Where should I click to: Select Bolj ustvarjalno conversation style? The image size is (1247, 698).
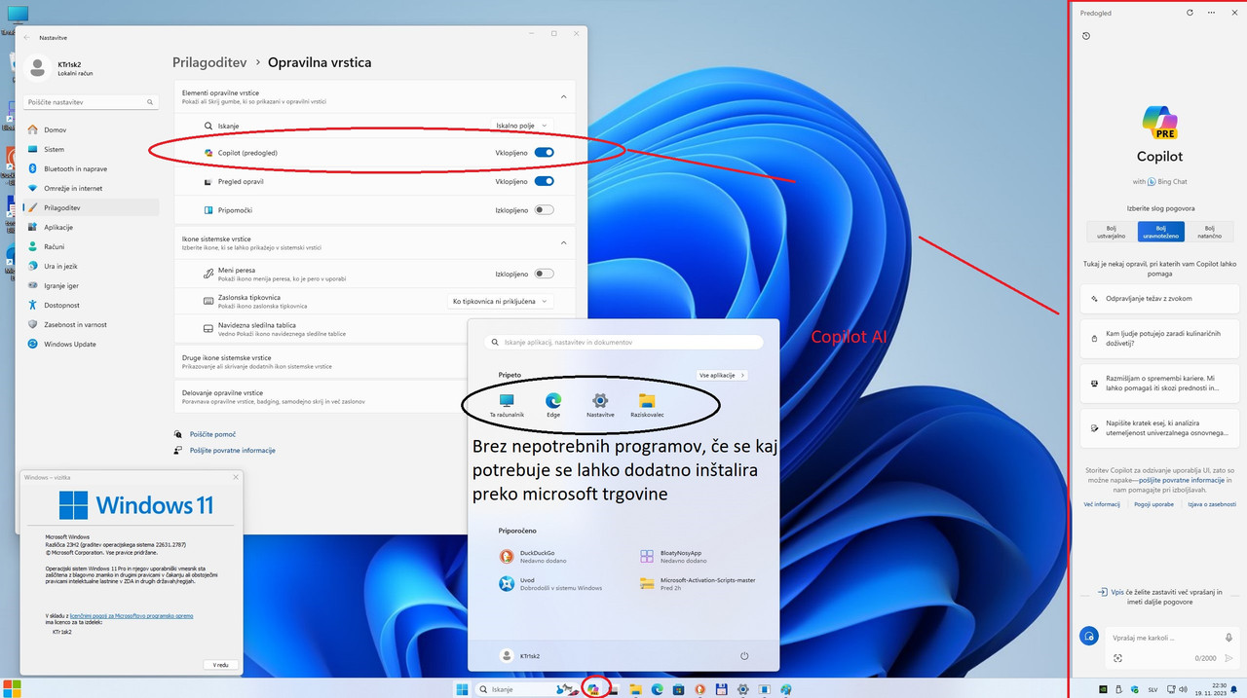[1113, 232]
